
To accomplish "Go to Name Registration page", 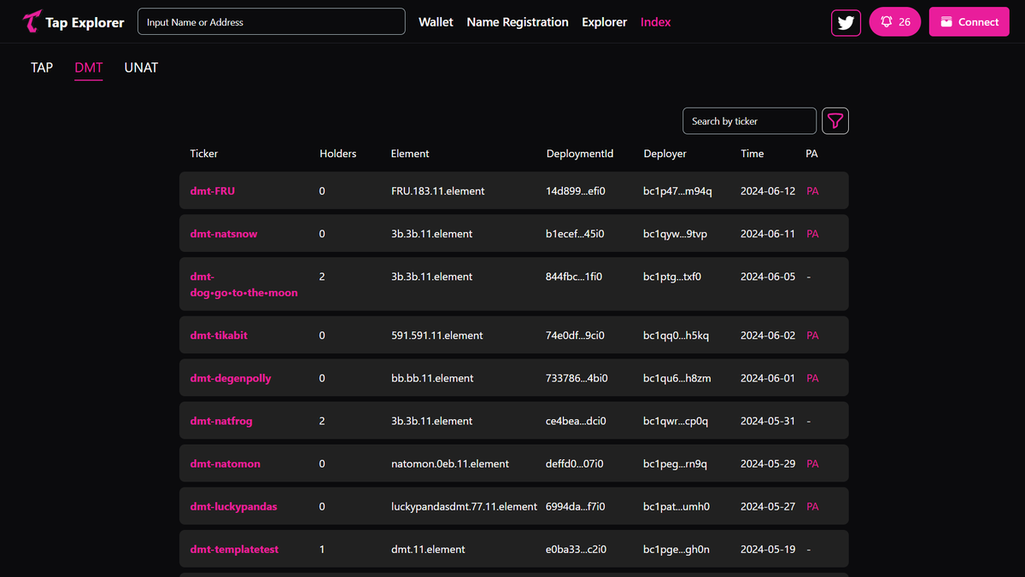I will click(518, 22).
